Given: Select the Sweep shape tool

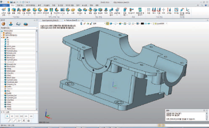Looking at the screenshot, I should pyautogui.click(x=24, y=11).
